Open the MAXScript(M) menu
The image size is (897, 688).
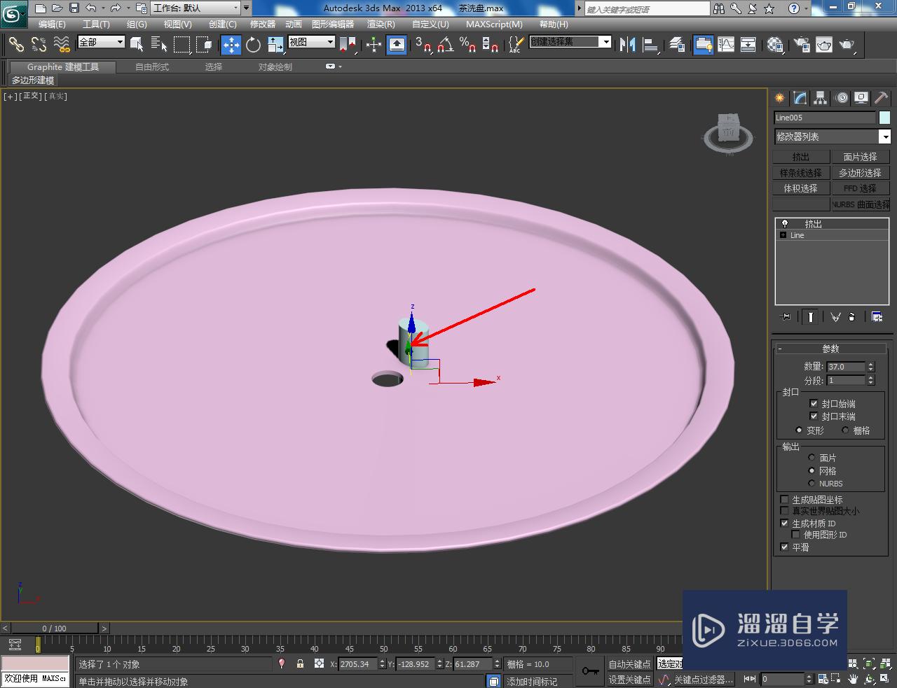pyautogui.click(x=494, y=24)
